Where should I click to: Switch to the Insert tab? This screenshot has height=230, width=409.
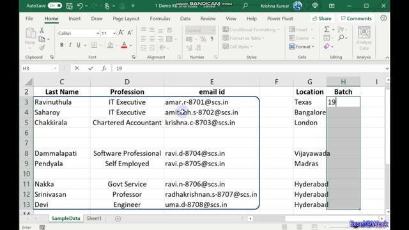[75, 19]
